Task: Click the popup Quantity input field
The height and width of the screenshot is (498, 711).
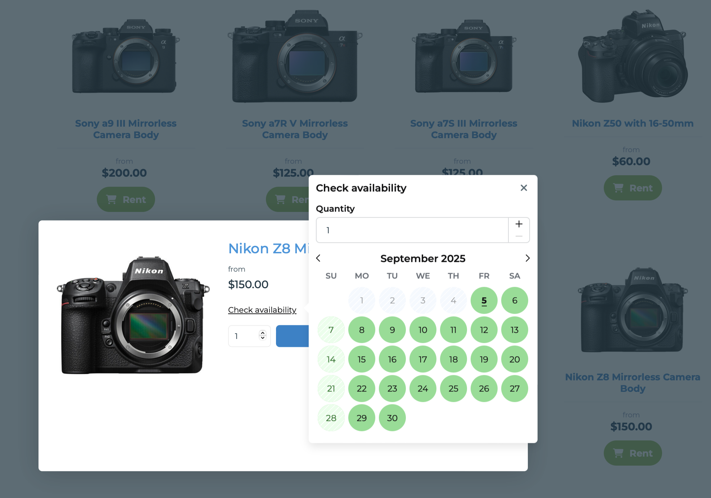Action: pyautogui.click(x=412, y=230)
